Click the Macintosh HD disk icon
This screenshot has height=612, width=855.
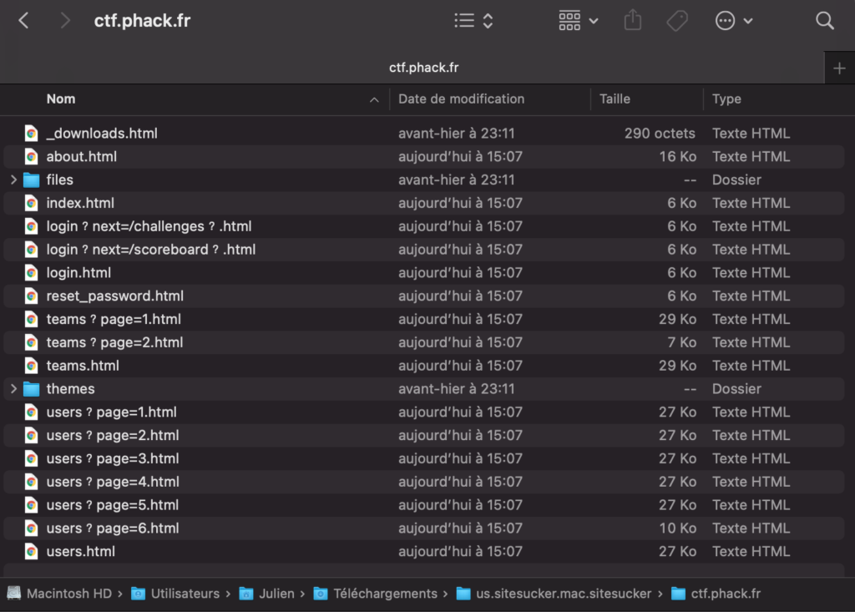tap(14, 593)
